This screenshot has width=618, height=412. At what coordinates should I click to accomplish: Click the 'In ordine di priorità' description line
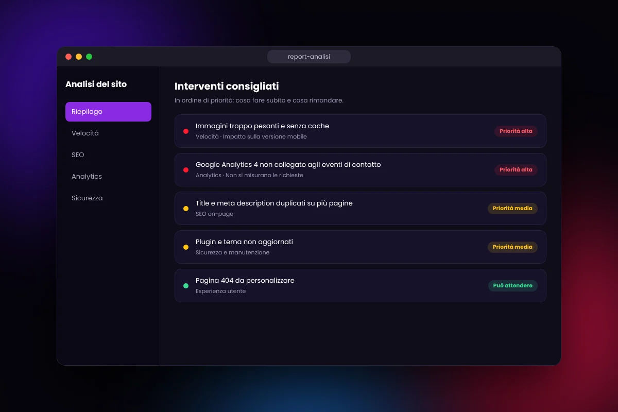tap(259, 100)
